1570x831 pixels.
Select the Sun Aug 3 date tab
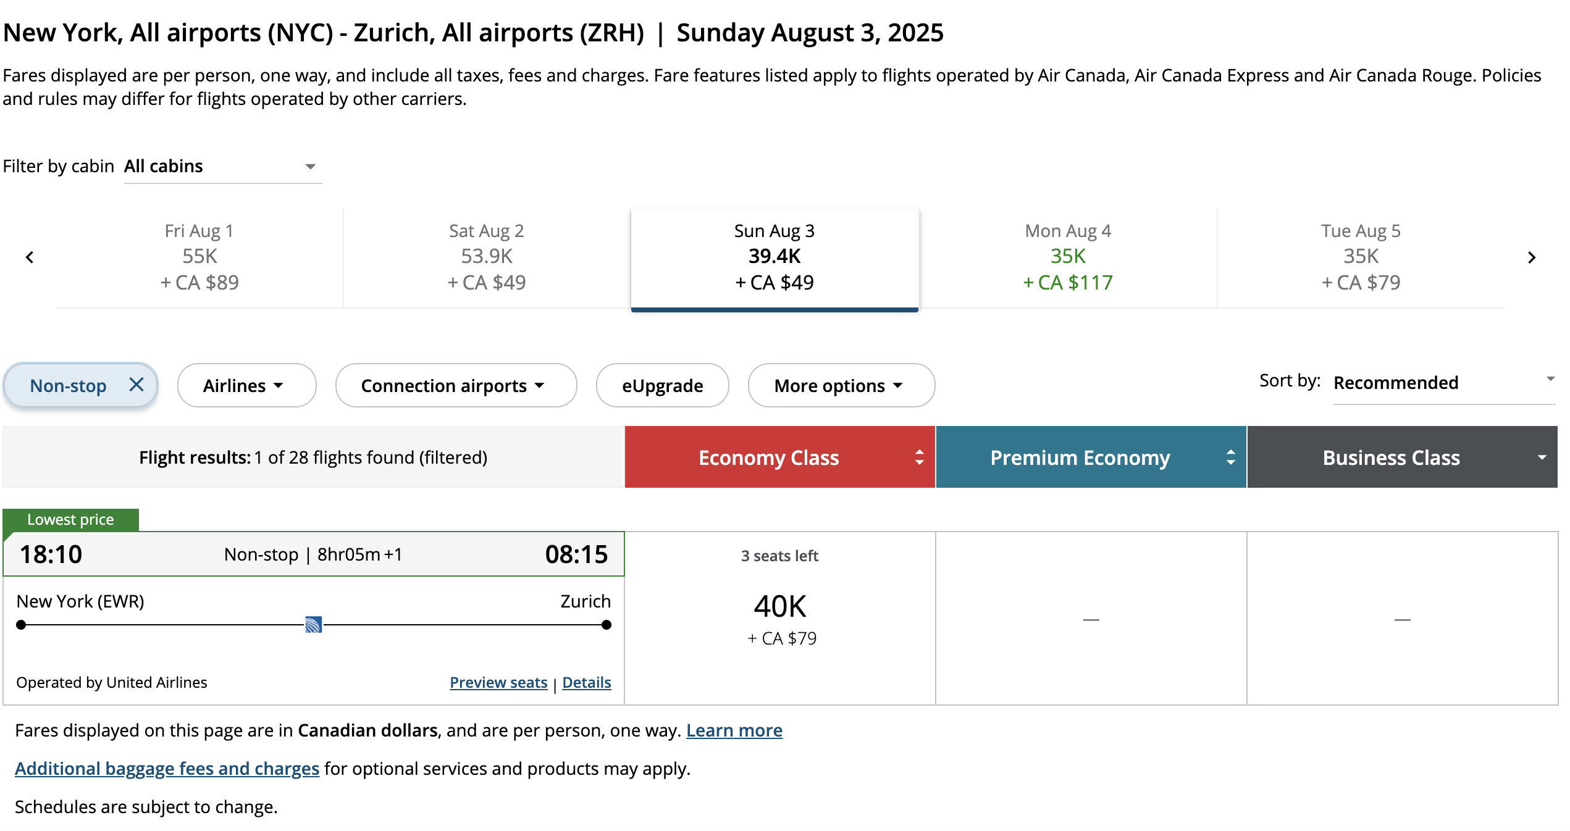(775, 259)
